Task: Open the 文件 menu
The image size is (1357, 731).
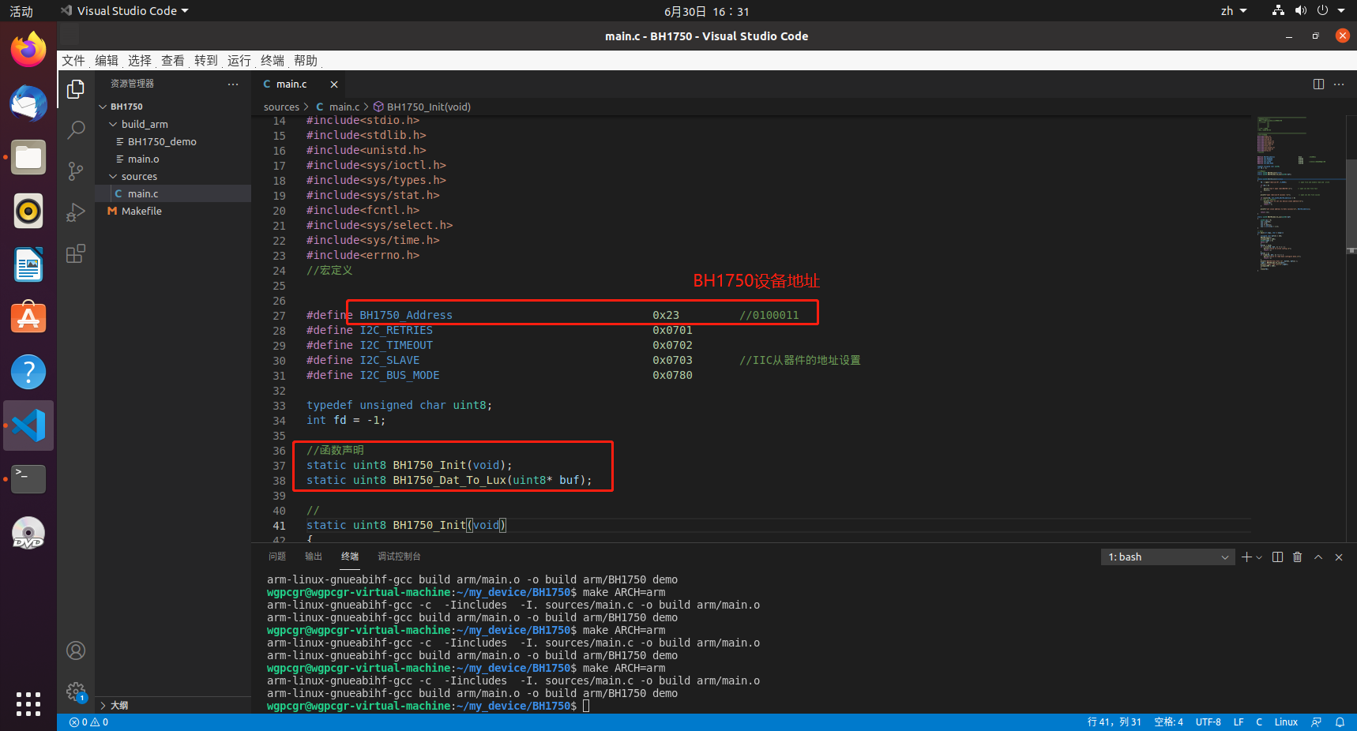Action: 73,61
